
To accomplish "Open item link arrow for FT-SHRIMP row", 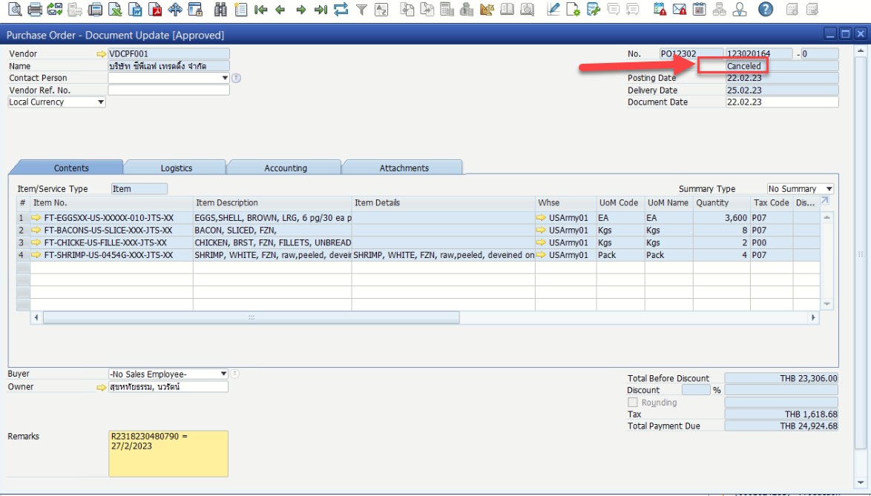I will point(36,255).
